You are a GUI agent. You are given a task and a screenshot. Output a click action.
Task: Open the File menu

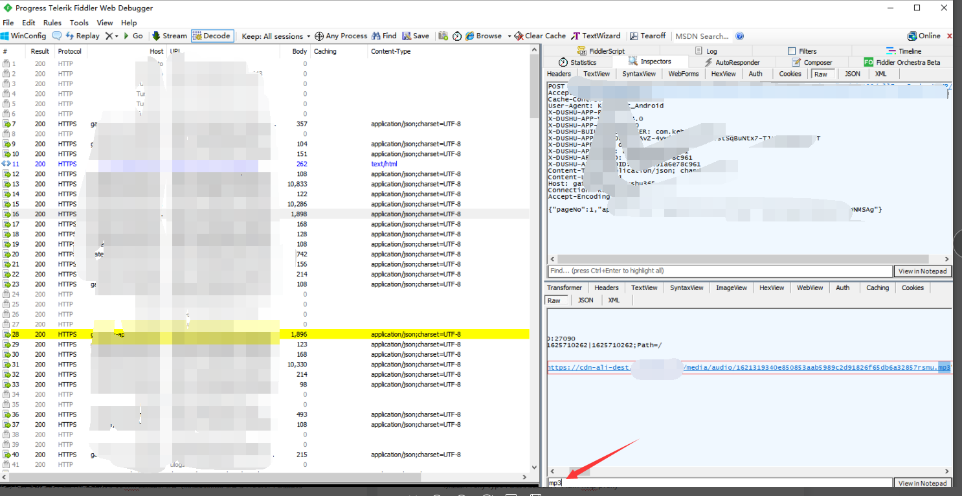click(x=8, y=23)
